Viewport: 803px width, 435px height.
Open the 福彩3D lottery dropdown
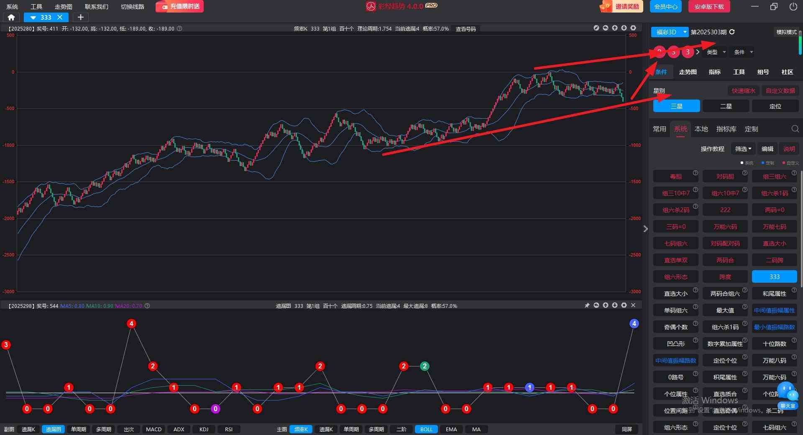pos(670,32)
